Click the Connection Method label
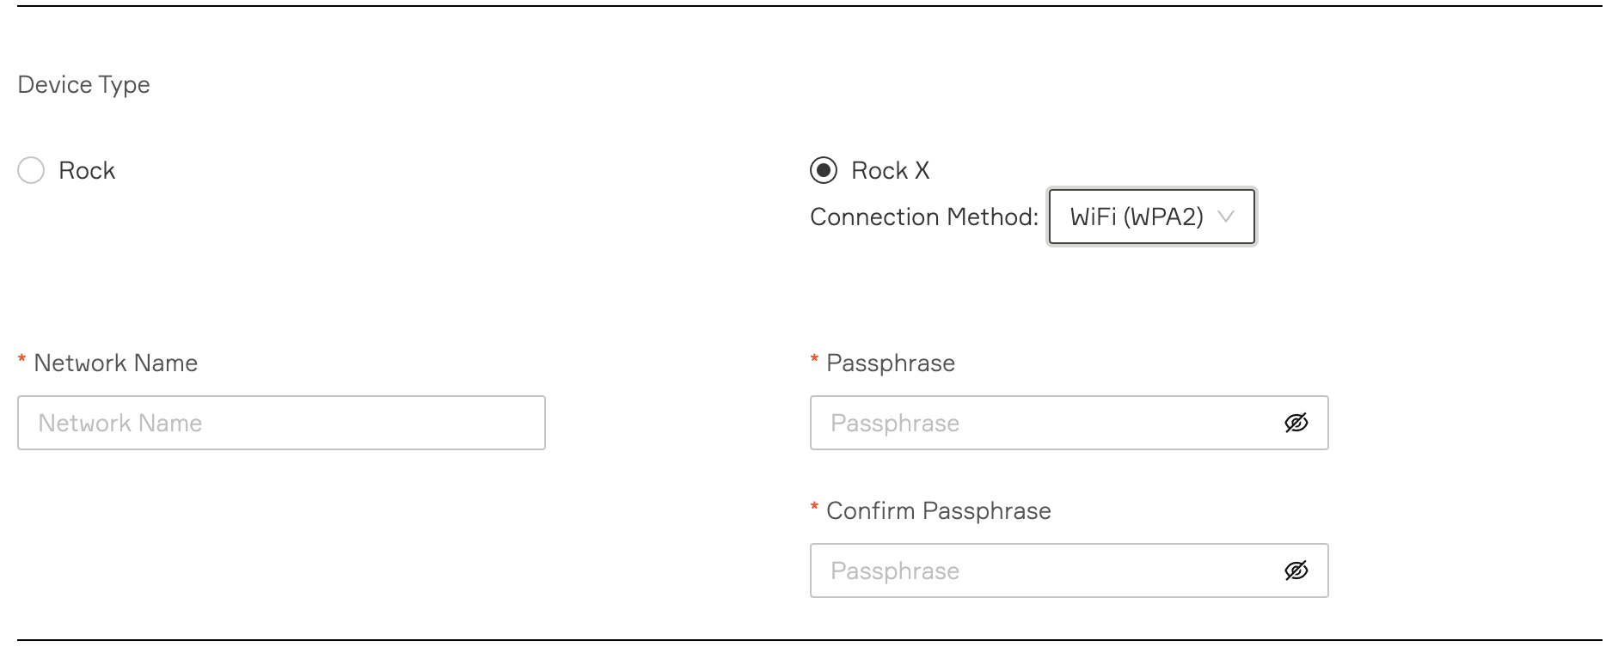The height and width of the screenshot is (653, 1618). tap(923, 217)
